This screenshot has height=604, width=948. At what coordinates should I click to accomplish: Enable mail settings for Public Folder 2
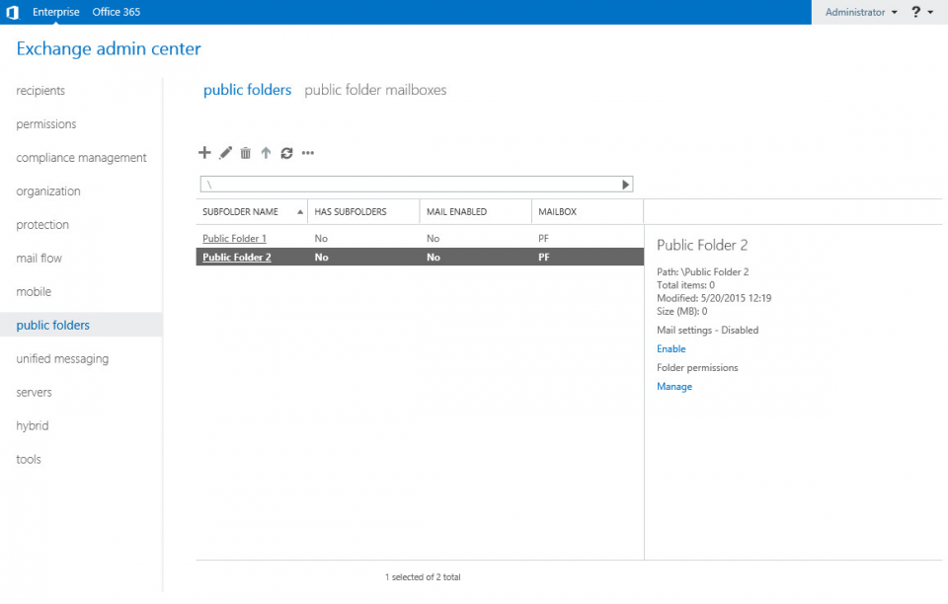pyautogui.click(x=671, y=348)
